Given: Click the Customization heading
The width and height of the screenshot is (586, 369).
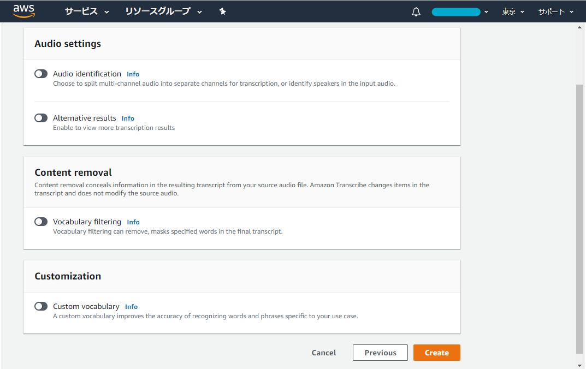Looking at the screenshot, I should (x=68, y=276).
